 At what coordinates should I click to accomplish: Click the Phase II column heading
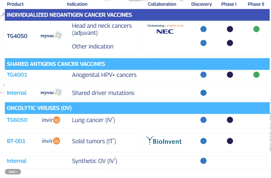pyautogui.click(x=256, y=4)
